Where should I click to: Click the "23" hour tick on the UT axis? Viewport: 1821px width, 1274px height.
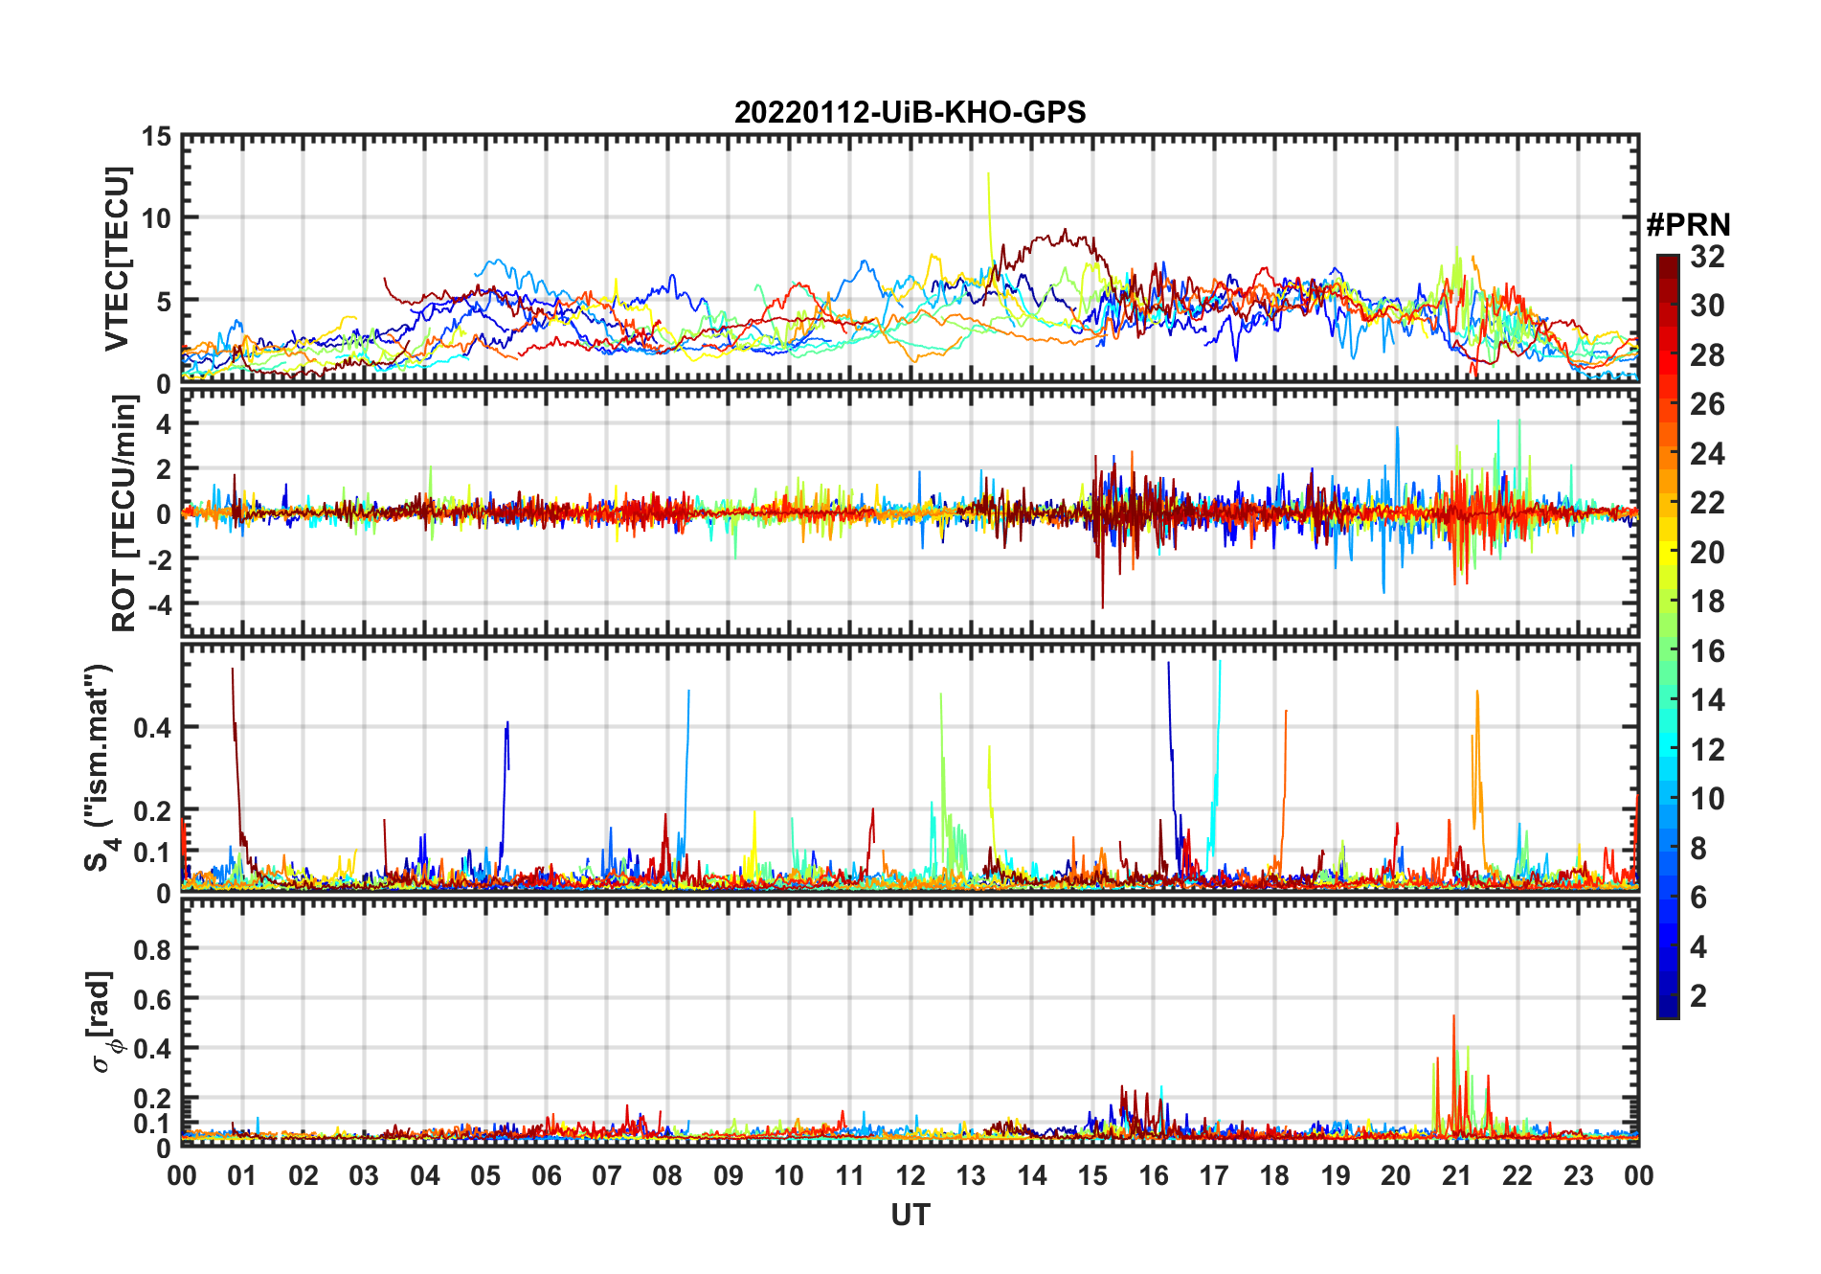click(1578, 1176)
